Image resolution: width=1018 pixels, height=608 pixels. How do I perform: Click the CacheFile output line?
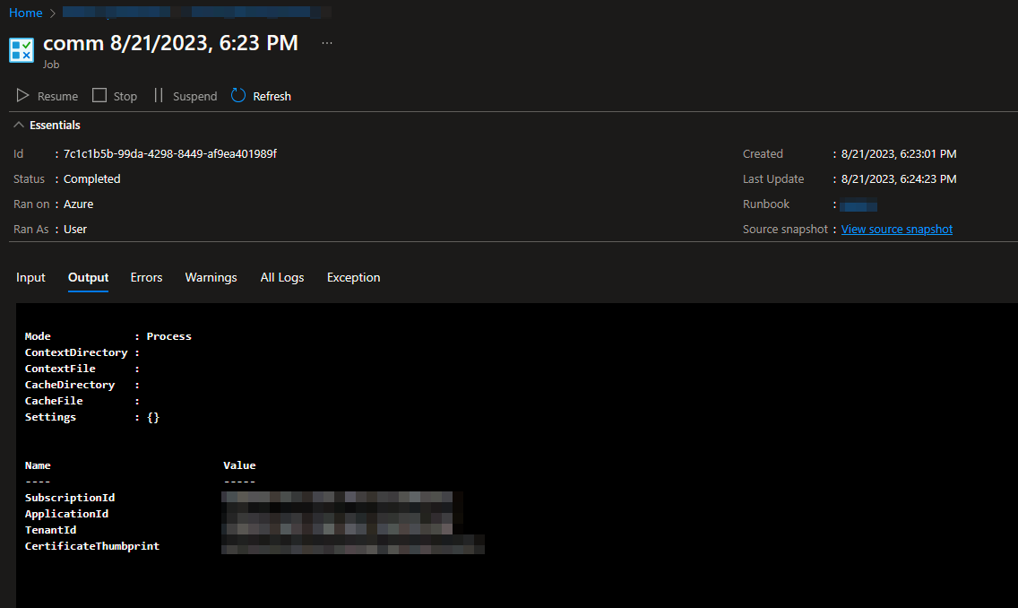click(x=82, y=401)
